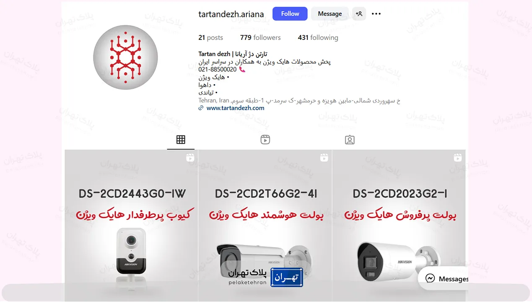The width and height of the screenshot is (532, 302).
Task: Select the posts grid tab icon
Action: 181,140
